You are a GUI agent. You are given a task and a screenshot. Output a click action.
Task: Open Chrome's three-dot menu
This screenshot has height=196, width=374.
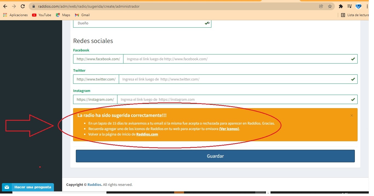[x=367, y=6]
